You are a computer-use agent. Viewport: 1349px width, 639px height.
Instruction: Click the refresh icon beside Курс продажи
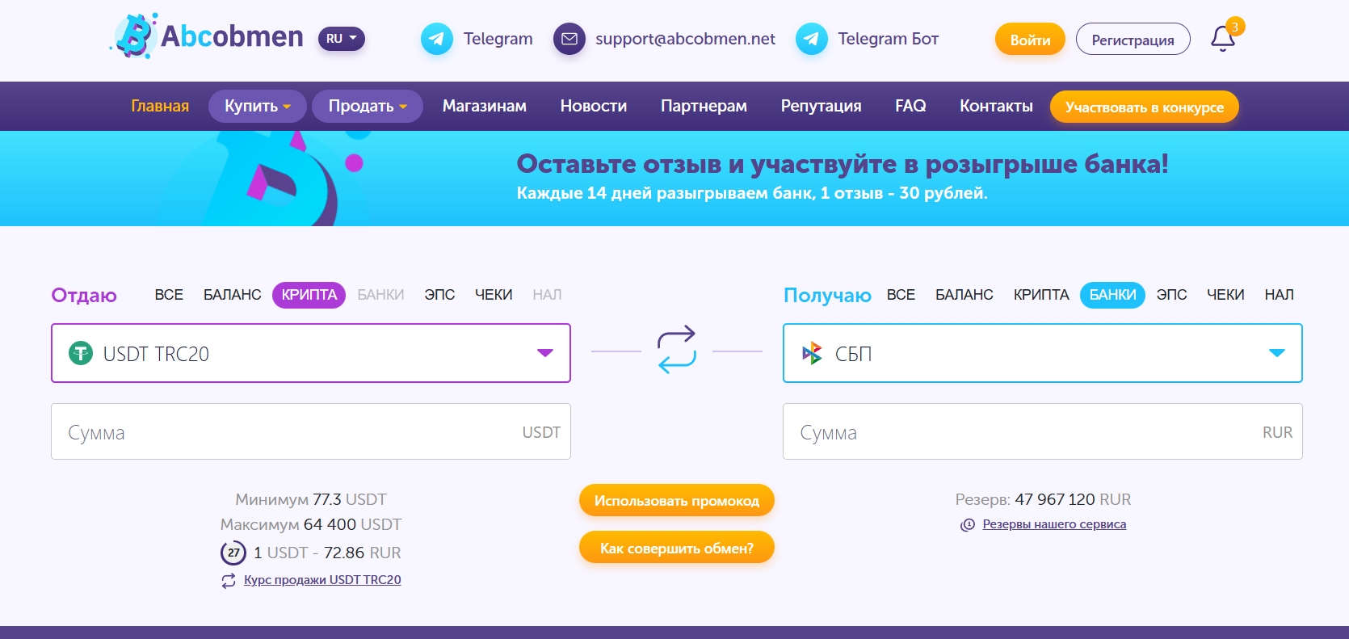tap(229, 580)
